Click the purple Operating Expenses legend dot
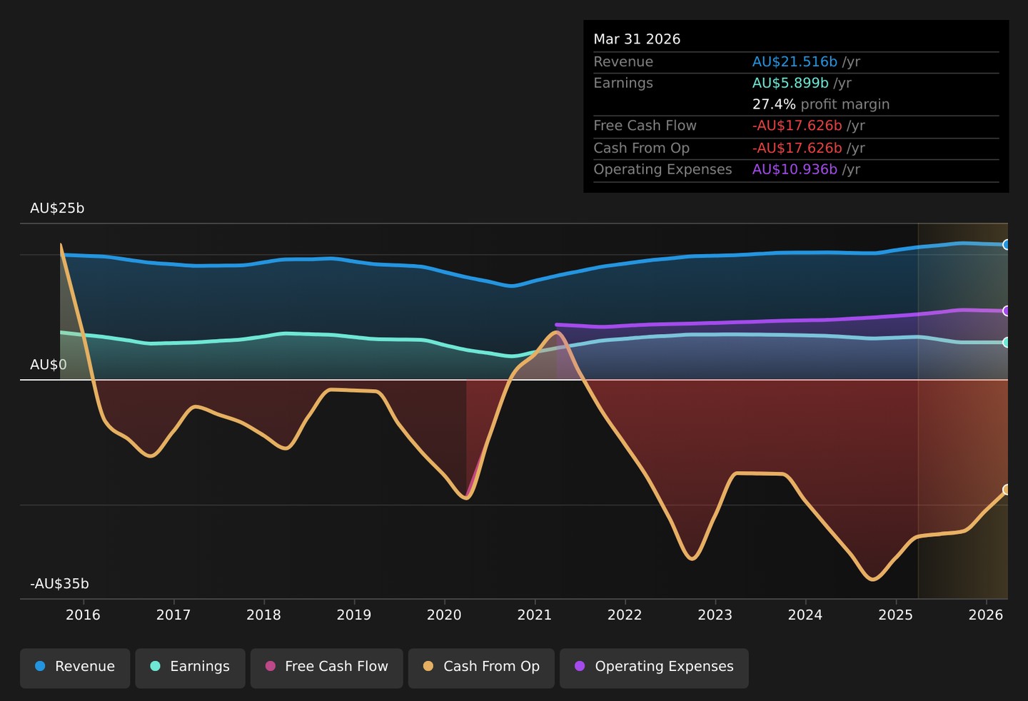 580,666
